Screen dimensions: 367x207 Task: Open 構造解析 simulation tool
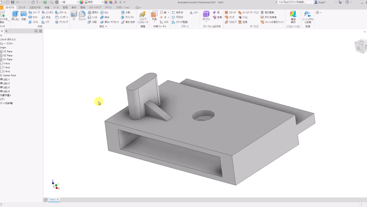(x=293, y=17)
